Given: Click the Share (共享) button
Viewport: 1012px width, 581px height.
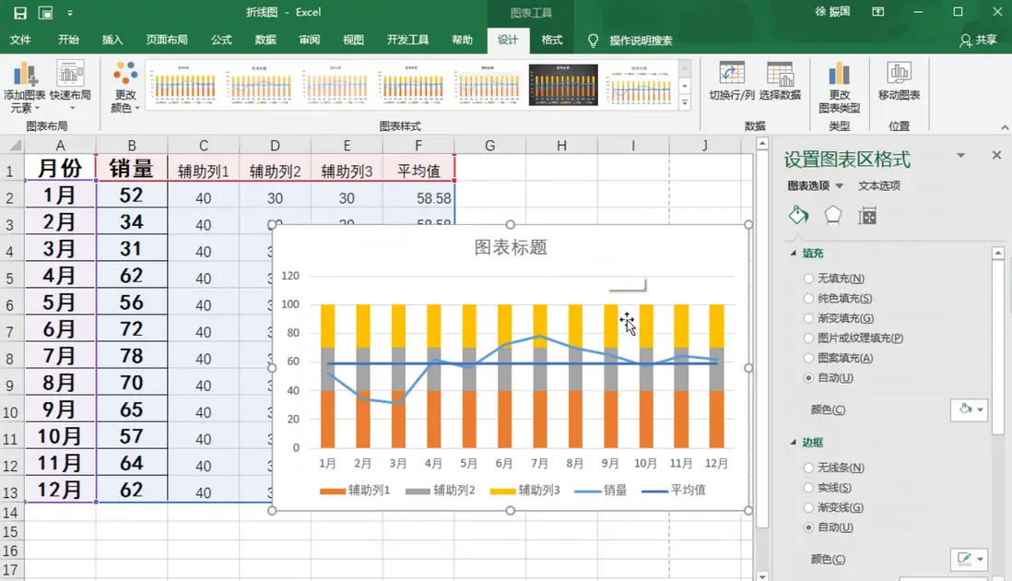Looking at the screenshot, I should click(979, 41).
